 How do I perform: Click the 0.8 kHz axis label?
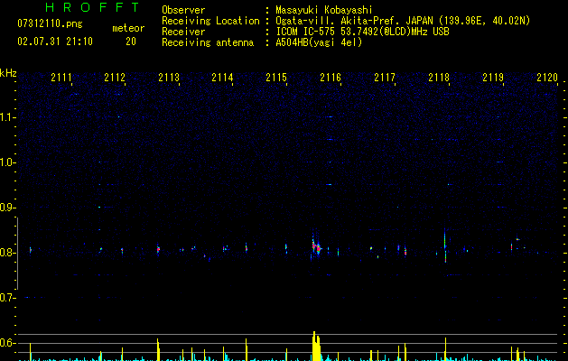point(7,253)
